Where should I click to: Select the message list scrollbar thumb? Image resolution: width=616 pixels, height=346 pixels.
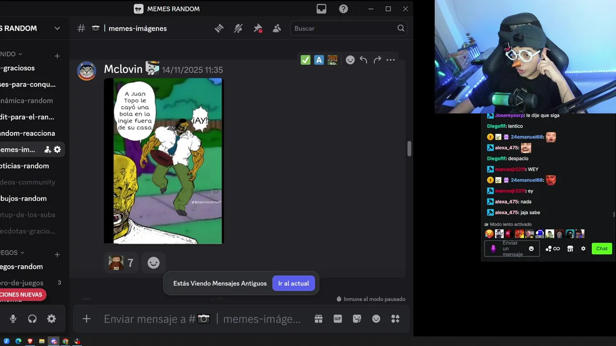409,148
